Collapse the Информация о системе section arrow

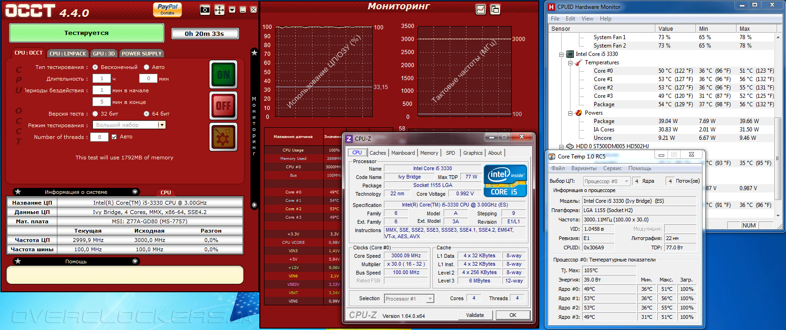tap(135, 192)
